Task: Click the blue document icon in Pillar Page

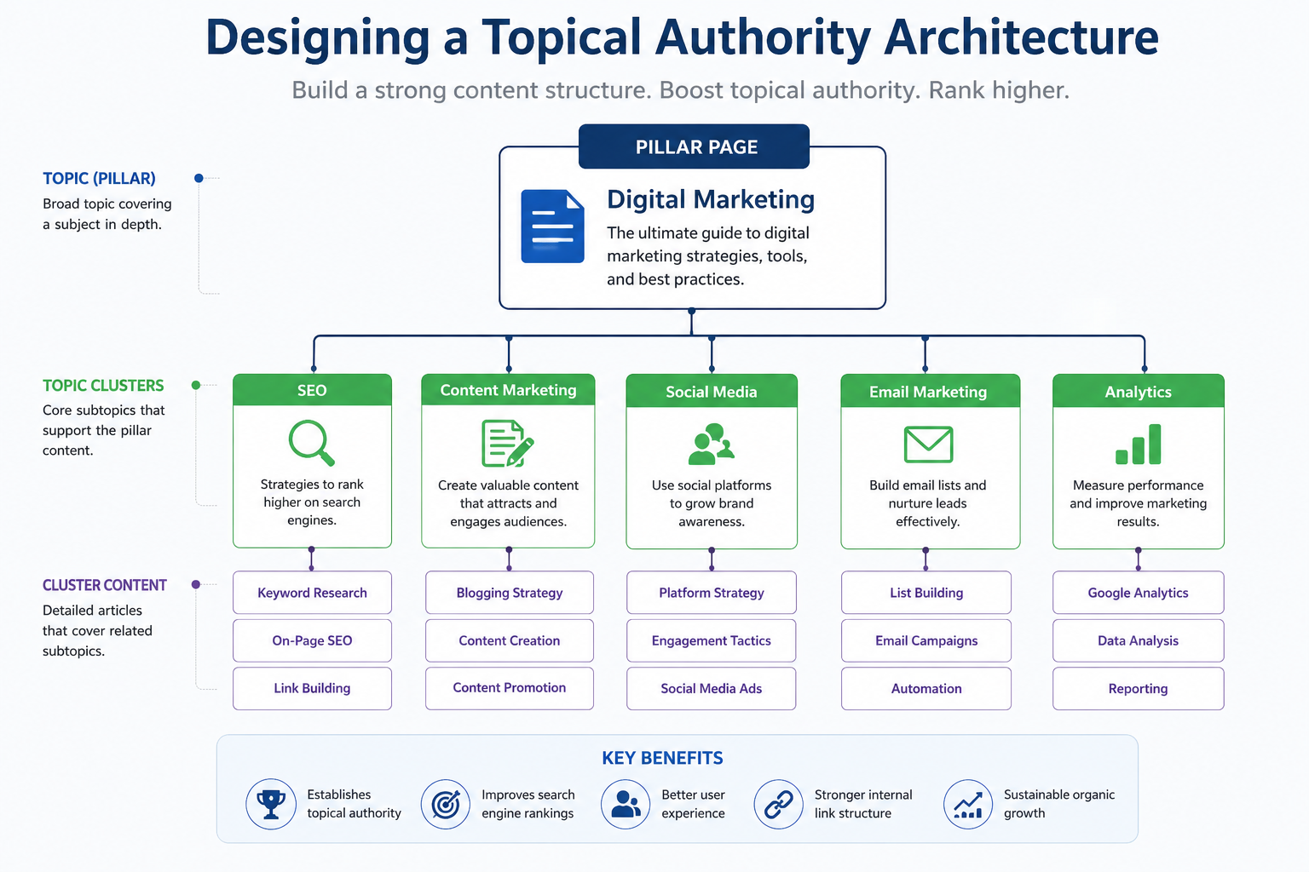Action: pyautogui.click(x=552, y=226)
